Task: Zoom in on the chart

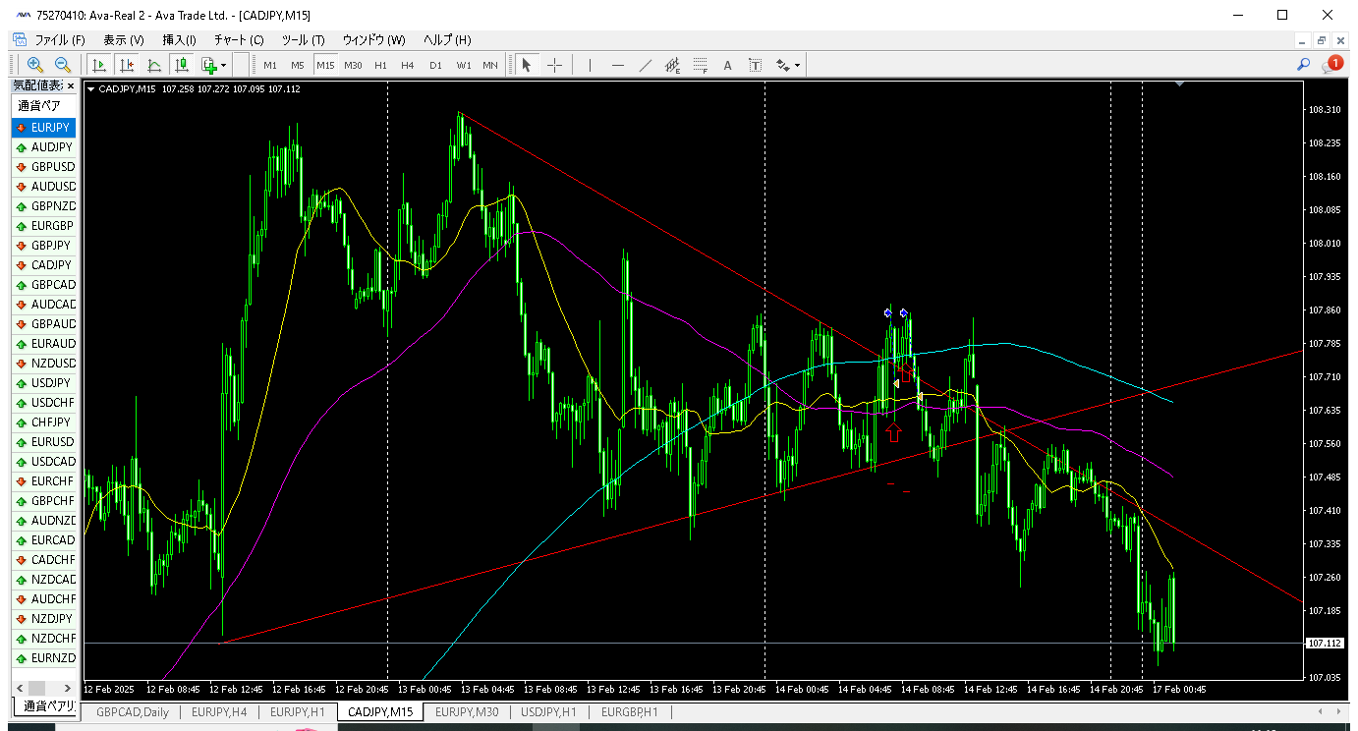Action: [x=35, y=65]
